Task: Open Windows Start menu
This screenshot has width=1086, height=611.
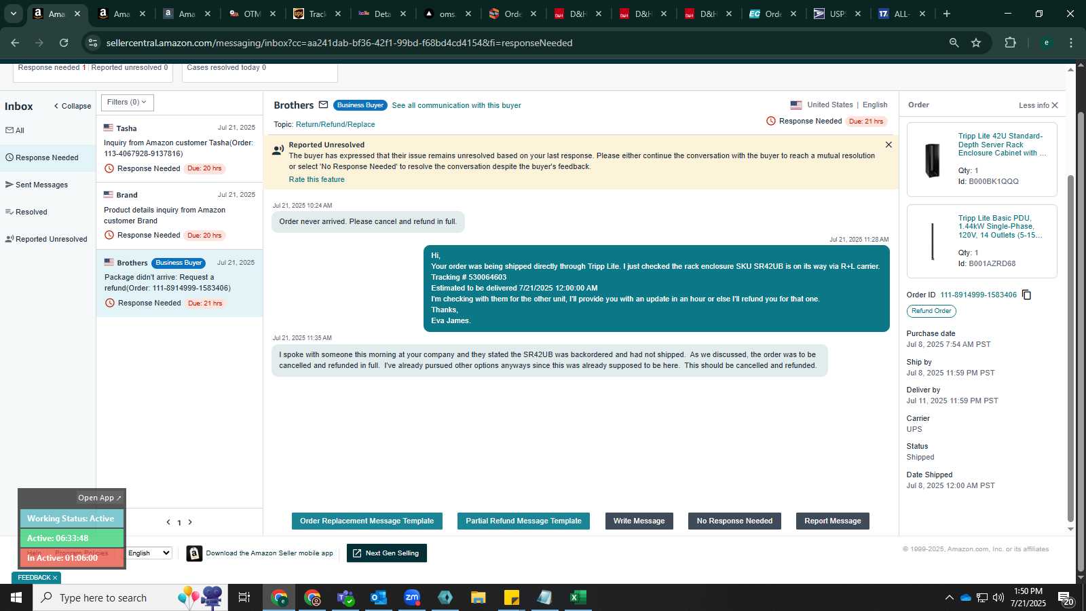Action: (x=16, y=597)
